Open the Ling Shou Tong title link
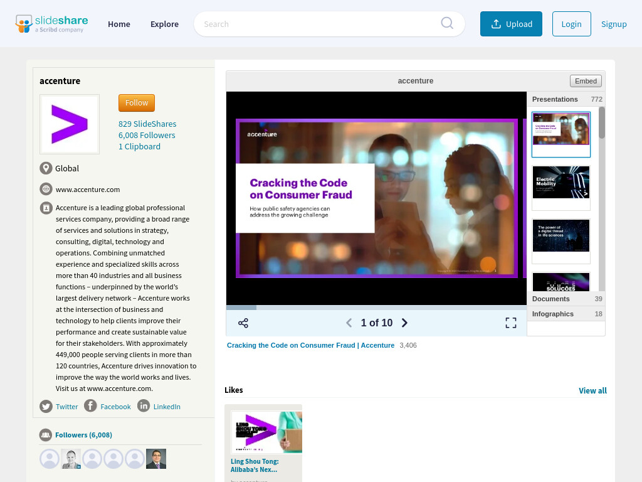Screen dimensions: 642x482 coord(255,465)
